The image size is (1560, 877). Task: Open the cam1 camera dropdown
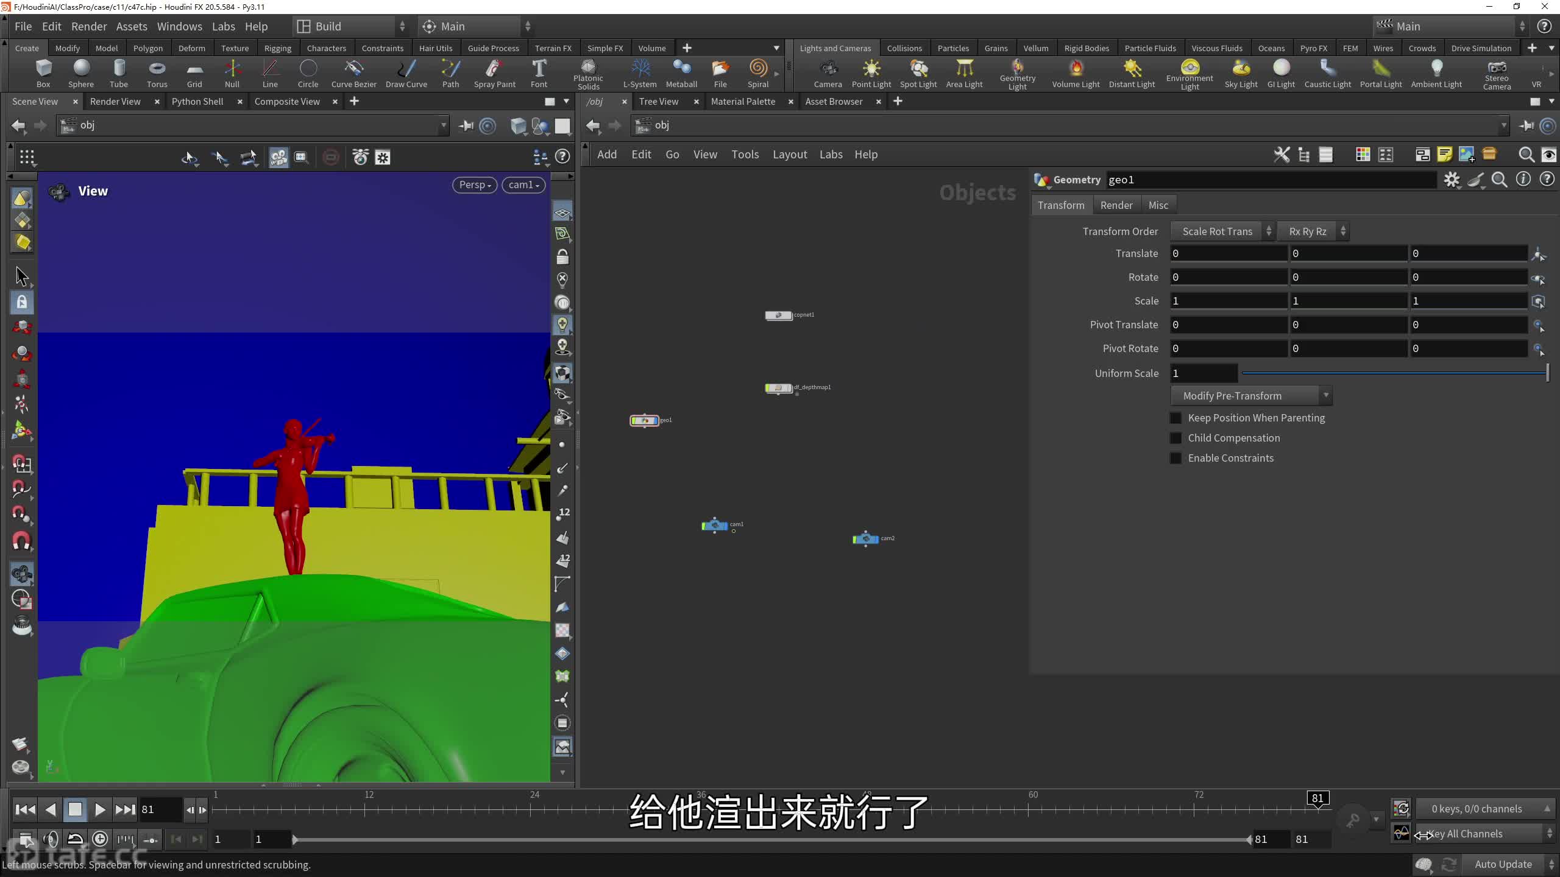pos(523,185)
